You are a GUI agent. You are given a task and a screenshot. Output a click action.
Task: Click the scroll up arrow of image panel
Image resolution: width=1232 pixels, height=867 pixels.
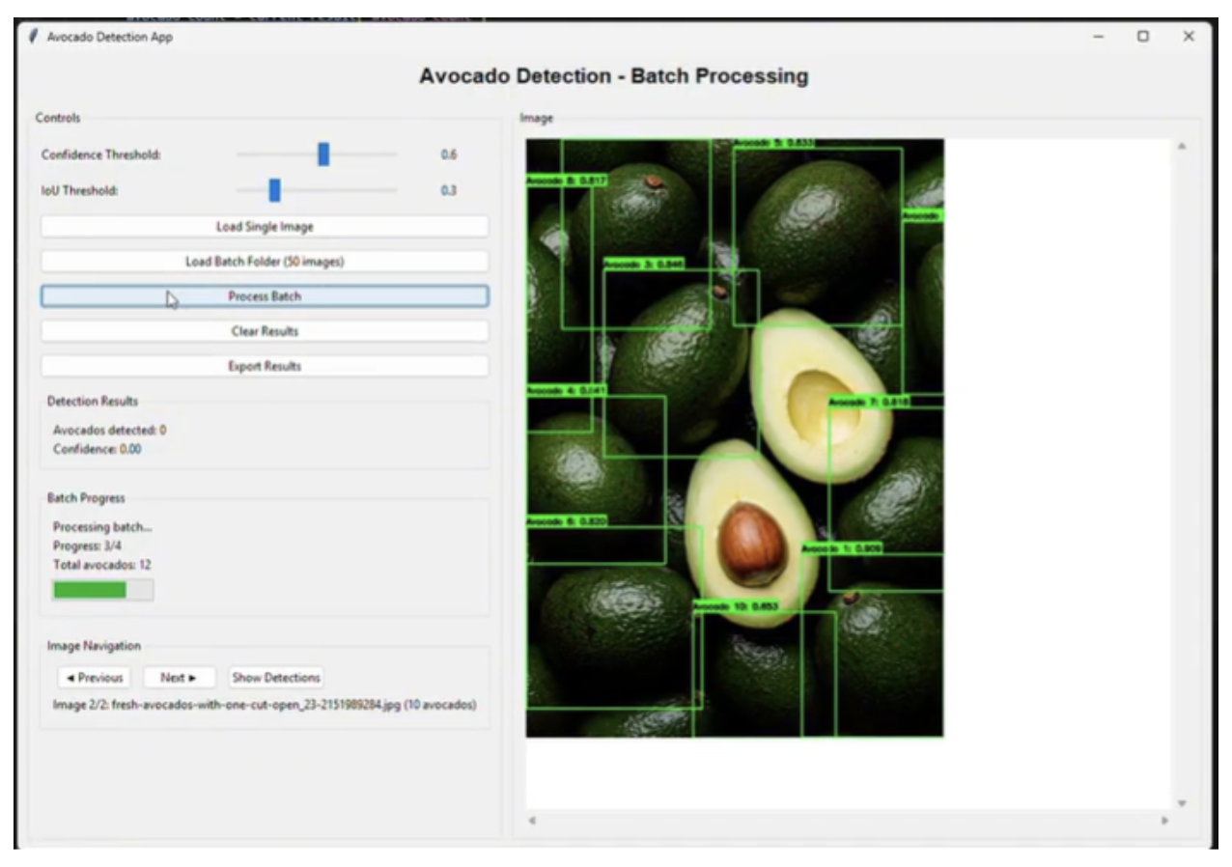(1181, 147)
